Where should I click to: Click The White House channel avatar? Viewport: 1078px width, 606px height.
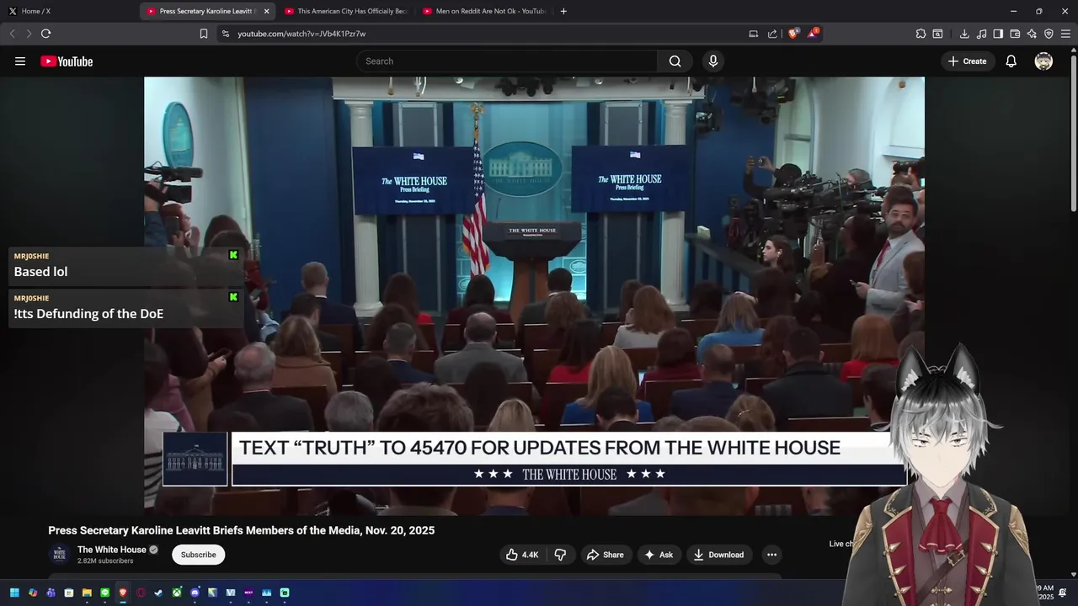60,554
